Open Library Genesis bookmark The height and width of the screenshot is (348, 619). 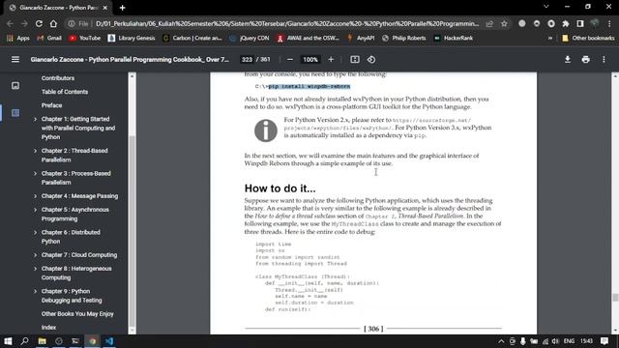(x=132, y=39)
